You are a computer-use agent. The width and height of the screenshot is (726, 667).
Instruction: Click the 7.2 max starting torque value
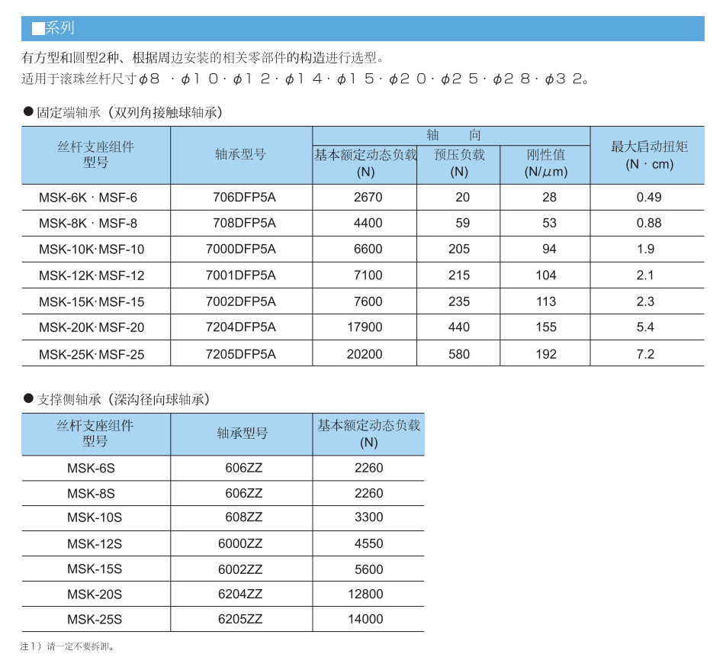645,354
